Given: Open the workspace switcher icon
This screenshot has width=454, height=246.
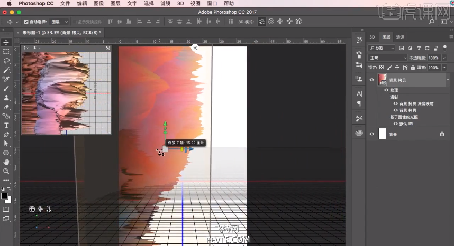Looking at the screenshot, I should [x=443, y=21].
